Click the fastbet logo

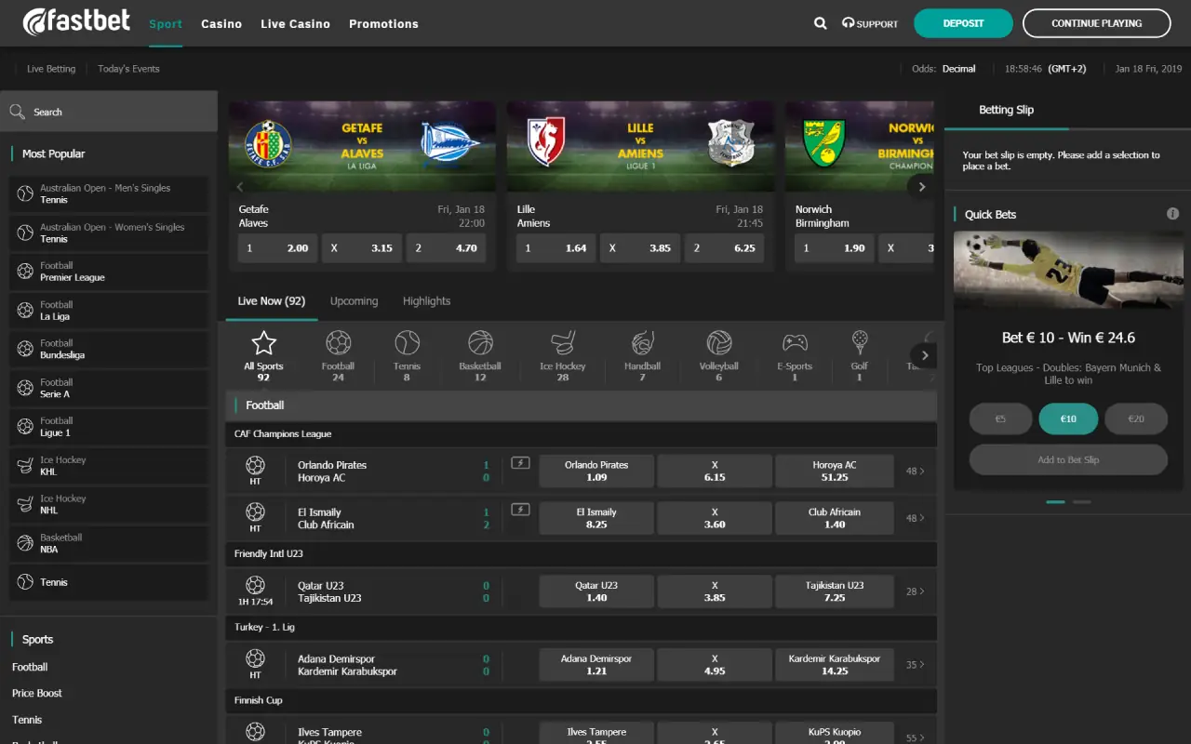pyautogui.click(x=76, y=22)
